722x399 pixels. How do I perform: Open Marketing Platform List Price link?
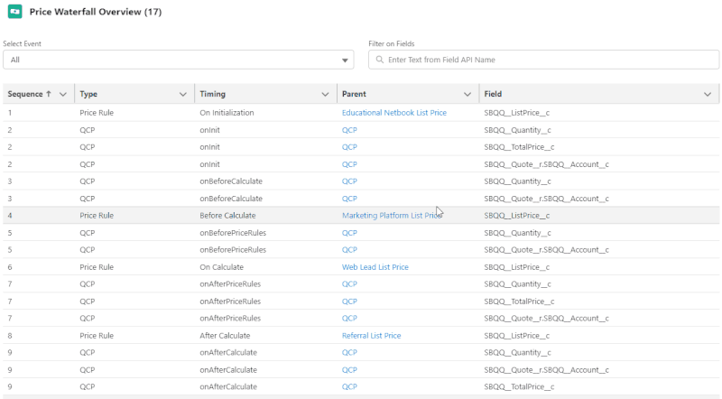[392, 215]
